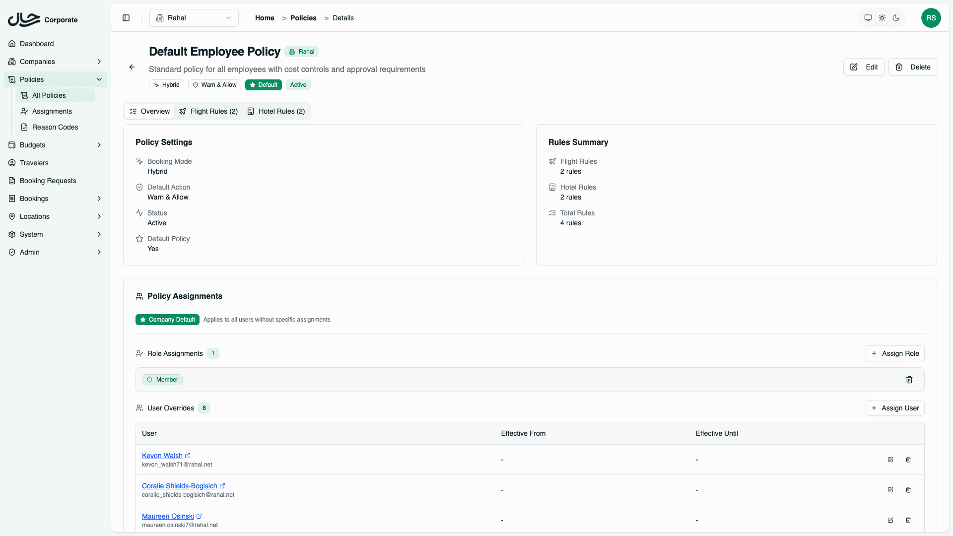Open Booking Requests in the sidebar
Image resolution: width=953 pixels, height=536 pixels.
click(48, 181)
